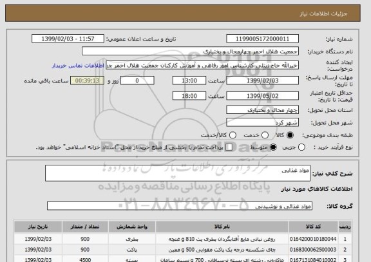Click the unit پاکت in row 2
Viewport: 371px width, 262px height.
pyautogui.click(x=131, y=250)
